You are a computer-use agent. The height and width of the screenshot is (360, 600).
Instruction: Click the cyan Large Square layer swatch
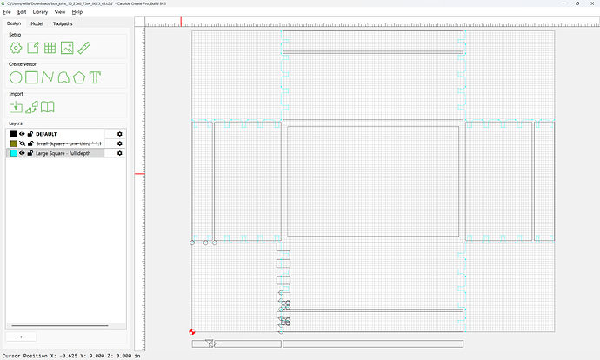[14, 153]
